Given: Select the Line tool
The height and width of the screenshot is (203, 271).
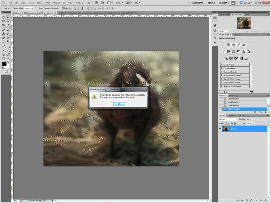Looking at the screenshot, I should (8, 50).
